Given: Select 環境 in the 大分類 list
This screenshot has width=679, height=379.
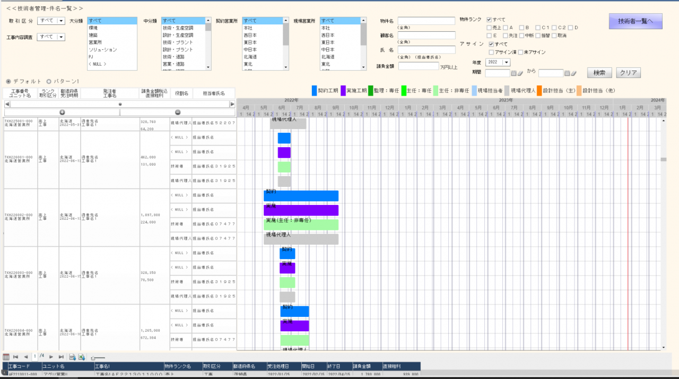Looking at the screenshot, I should [x=93, y=28].
